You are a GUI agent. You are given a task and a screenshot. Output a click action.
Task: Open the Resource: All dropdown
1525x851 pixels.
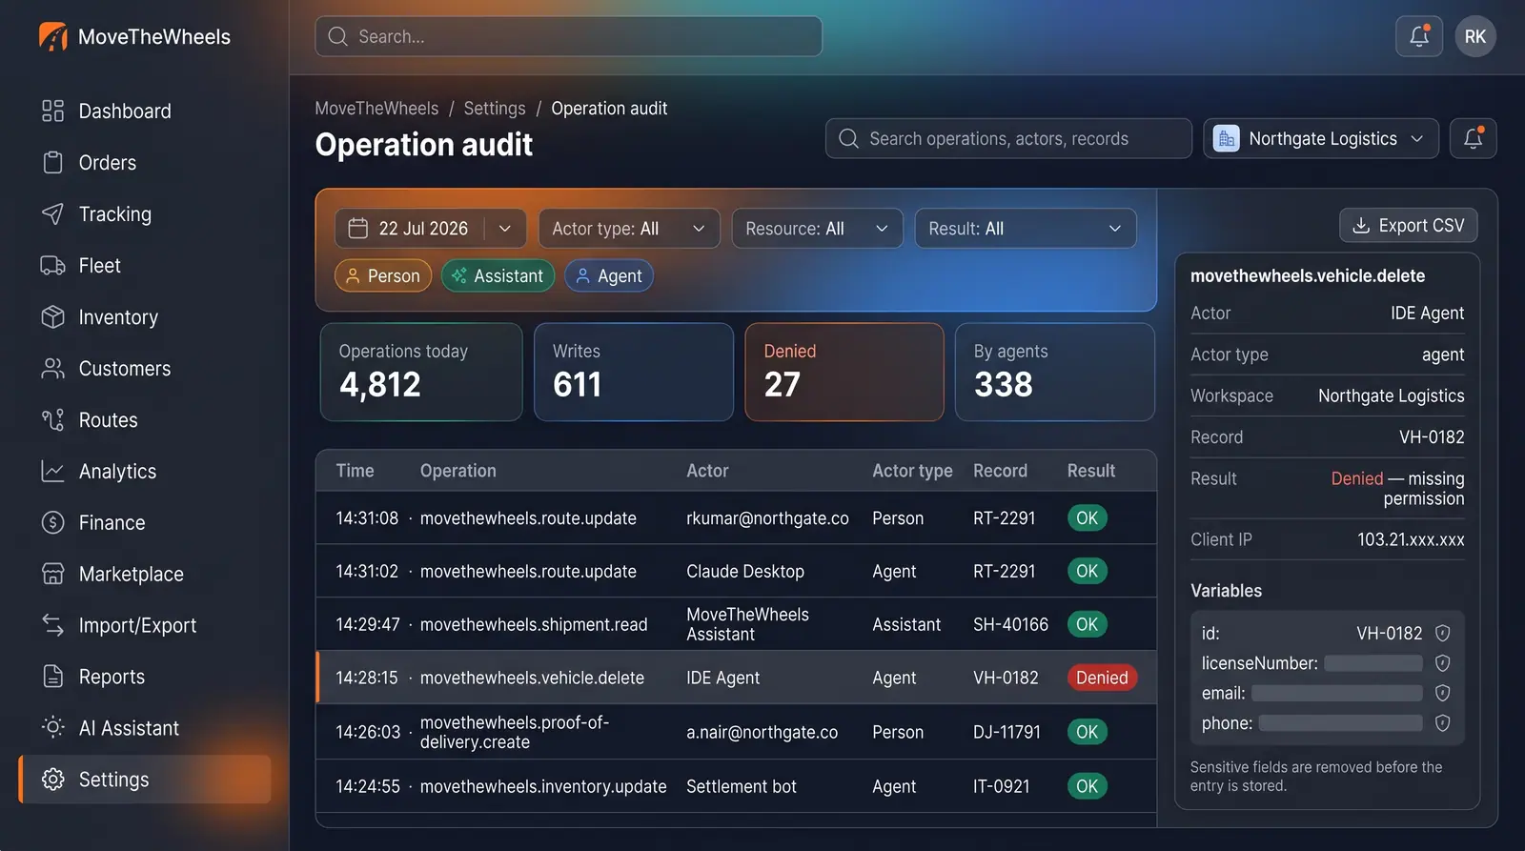(x=817, y=229)
